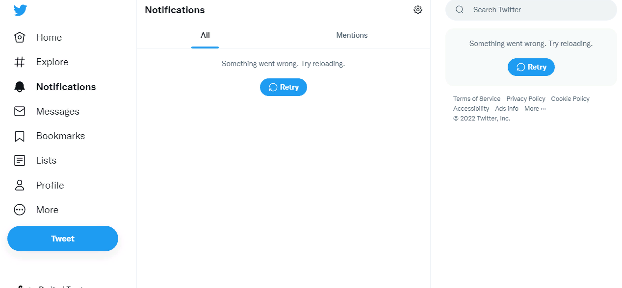This screenshot has width=622, height=288.
Task: Retry loading the notifications timeline
Action: [284, 87]
